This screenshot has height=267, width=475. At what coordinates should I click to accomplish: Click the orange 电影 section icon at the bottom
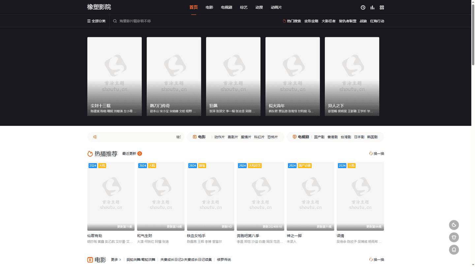coord(90,260)
